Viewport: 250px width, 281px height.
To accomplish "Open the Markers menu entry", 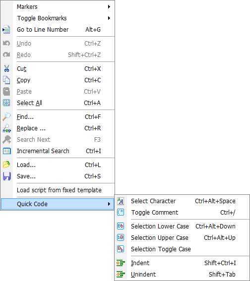I will click(58, 7).
